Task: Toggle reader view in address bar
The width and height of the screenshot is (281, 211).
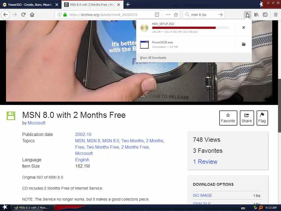Action: click(157, 15)
